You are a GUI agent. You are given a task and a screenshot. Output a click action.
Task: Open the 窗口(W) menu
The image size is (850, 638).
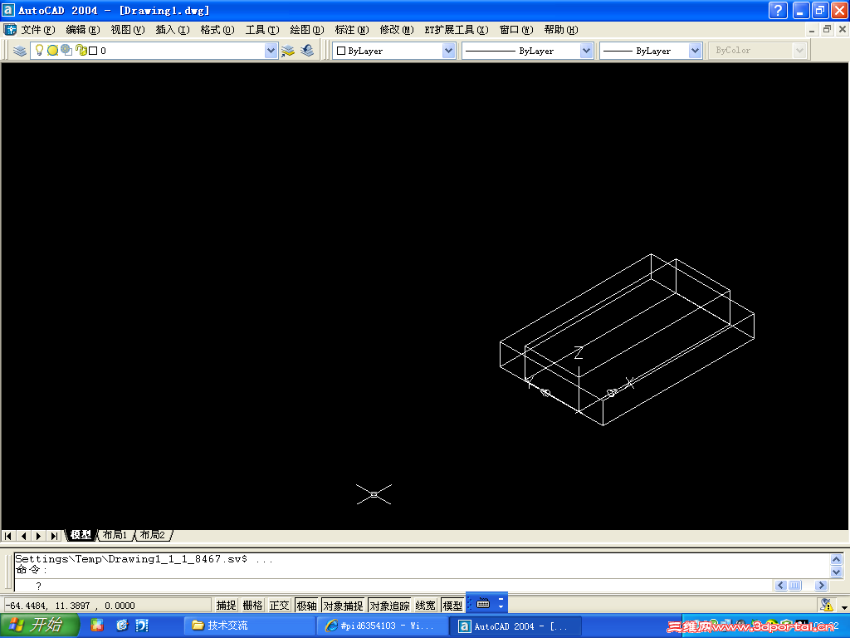pos(516,30)
